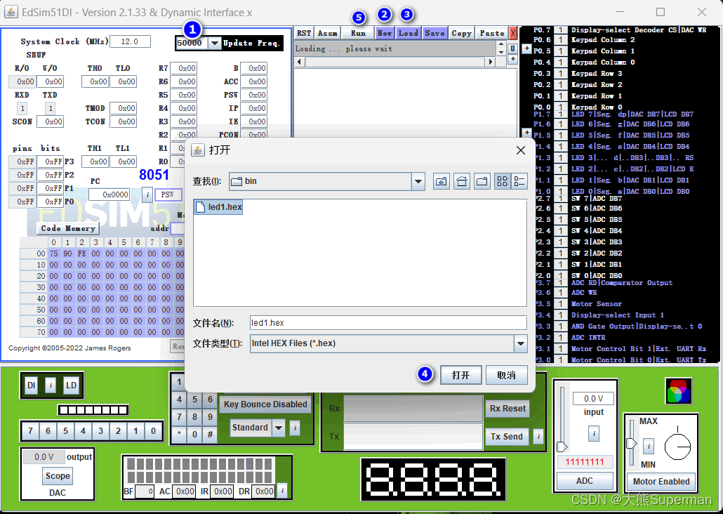Open the home folder icon in dialog
The height and width of the screenshot is (514, 723).
click(462, 181)
